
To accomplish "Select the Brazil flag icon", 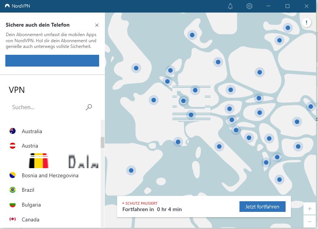I will [x=13, y=190].
